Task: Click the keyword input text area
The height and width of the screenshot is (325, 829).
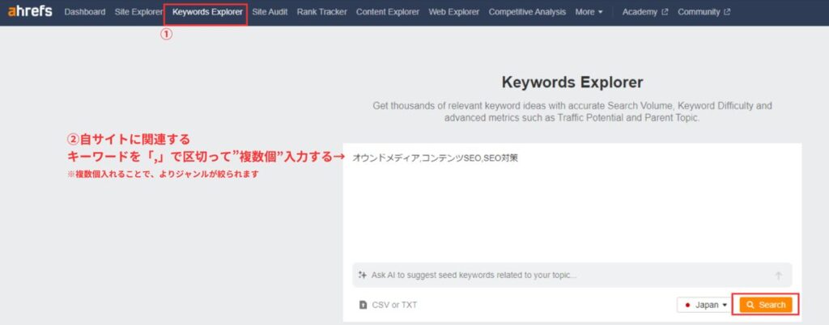Action: click(572, 203)
